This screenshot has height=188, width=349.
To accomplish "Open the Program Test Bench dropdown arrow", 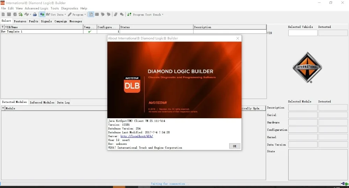I will tap(163, 14).
